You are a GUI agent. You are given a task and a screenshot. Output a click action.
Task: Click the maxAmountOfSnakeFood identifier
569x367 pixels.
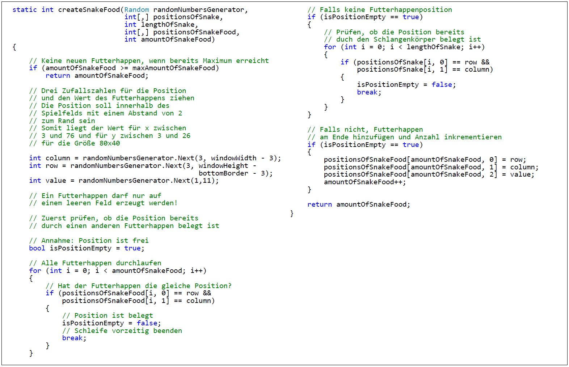[x=173, y=68]
